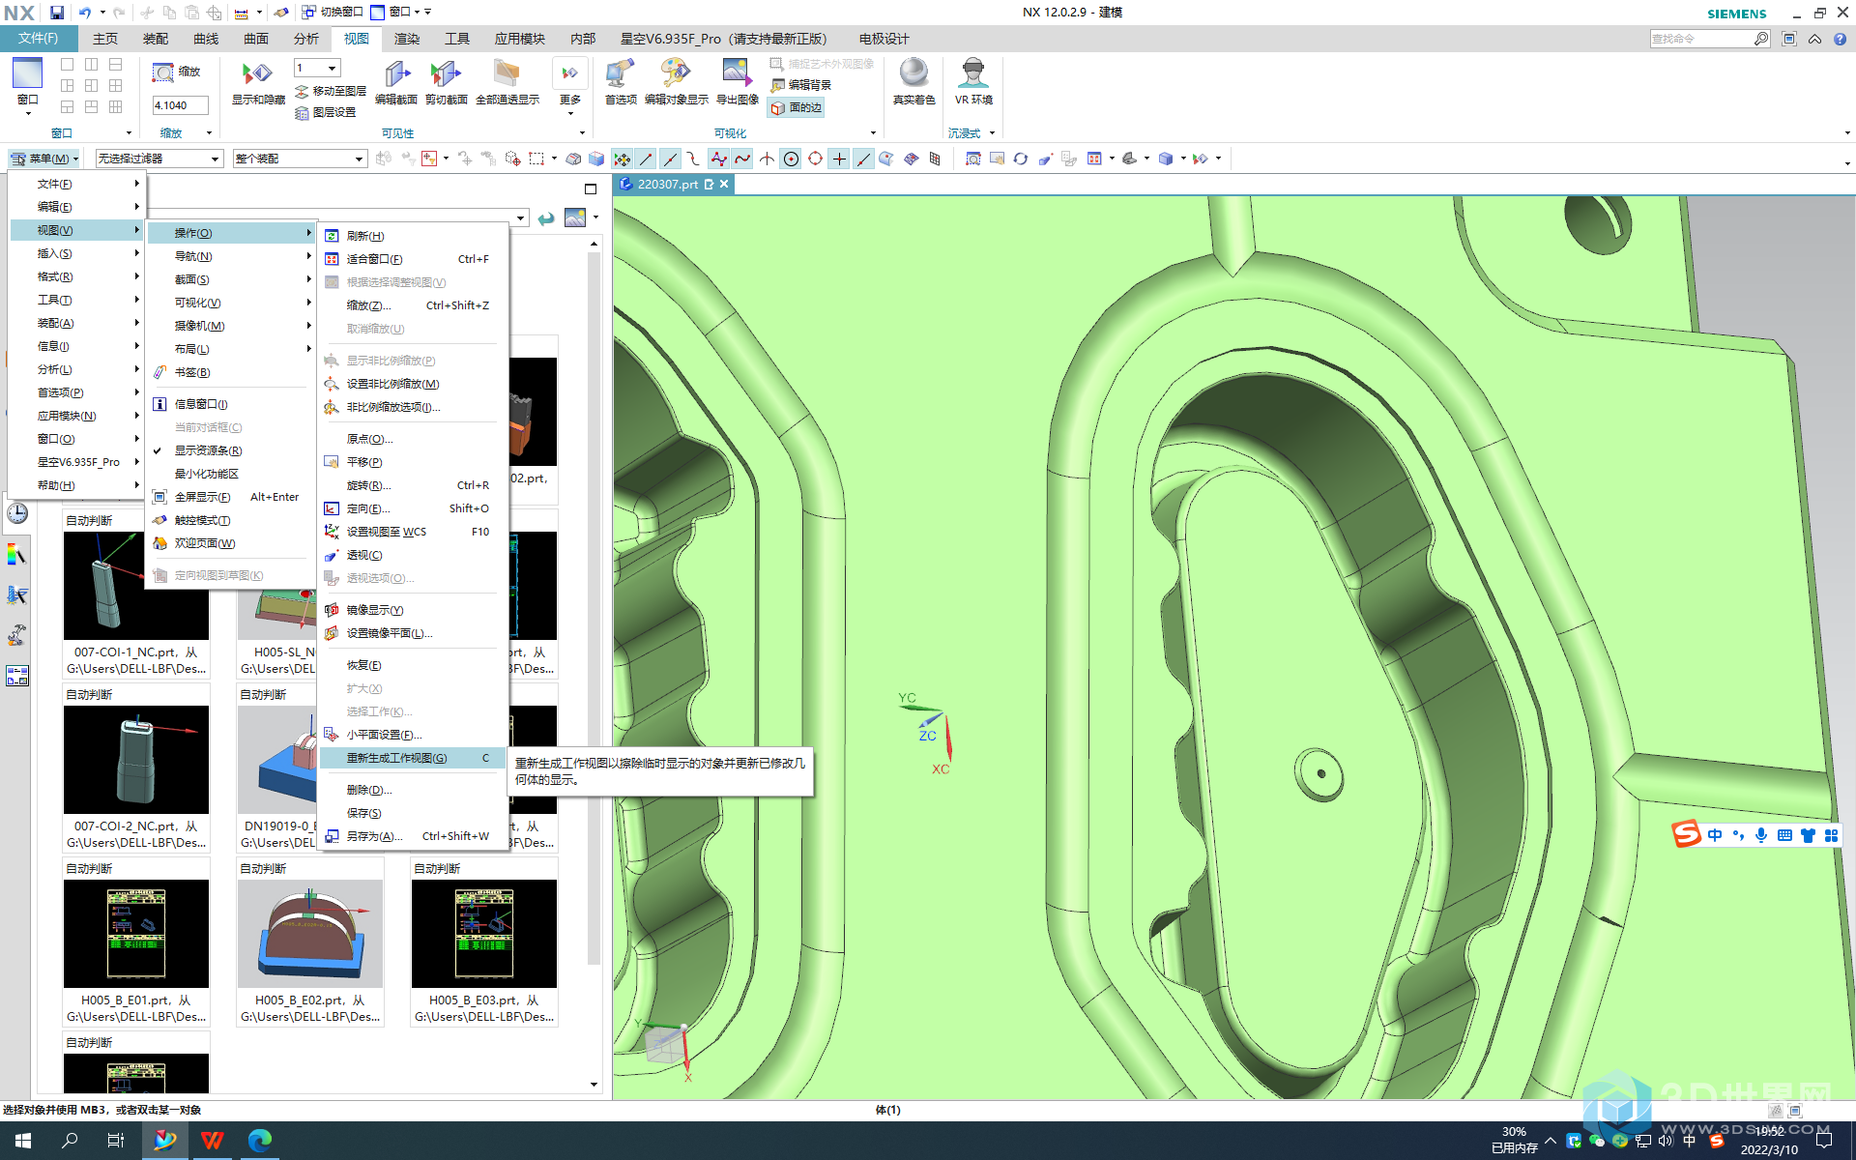This screenshot has height=1160, width=1856.
Task: Expand 菜单(M) dropdown button
Action: [44, 159]
